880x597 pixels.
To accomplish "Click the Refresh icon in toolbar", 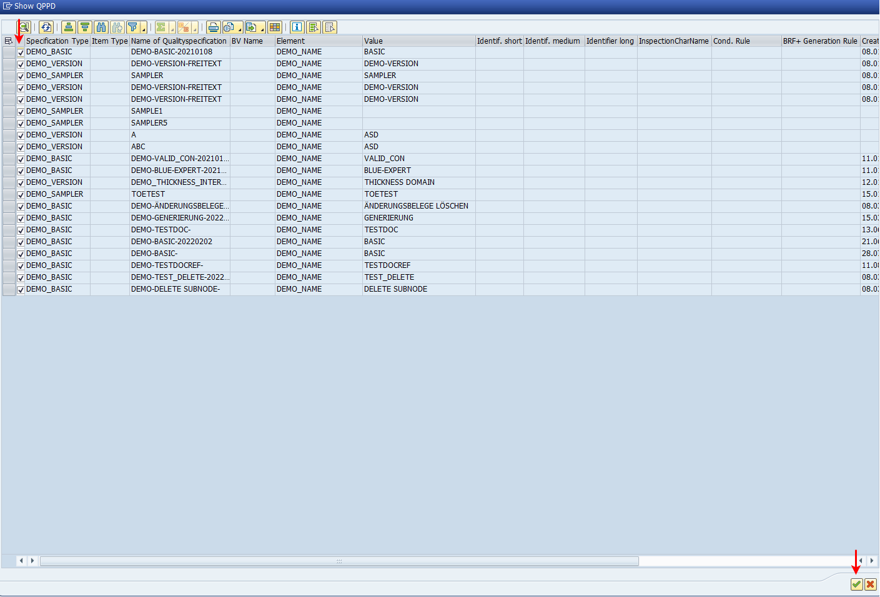I will point(46,27).
